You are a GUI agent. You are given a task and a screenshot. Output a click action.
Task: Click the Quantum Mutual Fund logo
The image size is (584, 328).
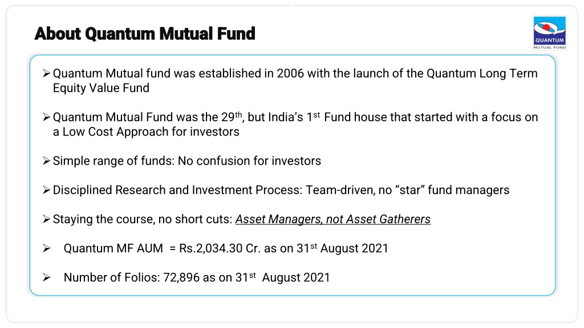click(x=549, y=32)
